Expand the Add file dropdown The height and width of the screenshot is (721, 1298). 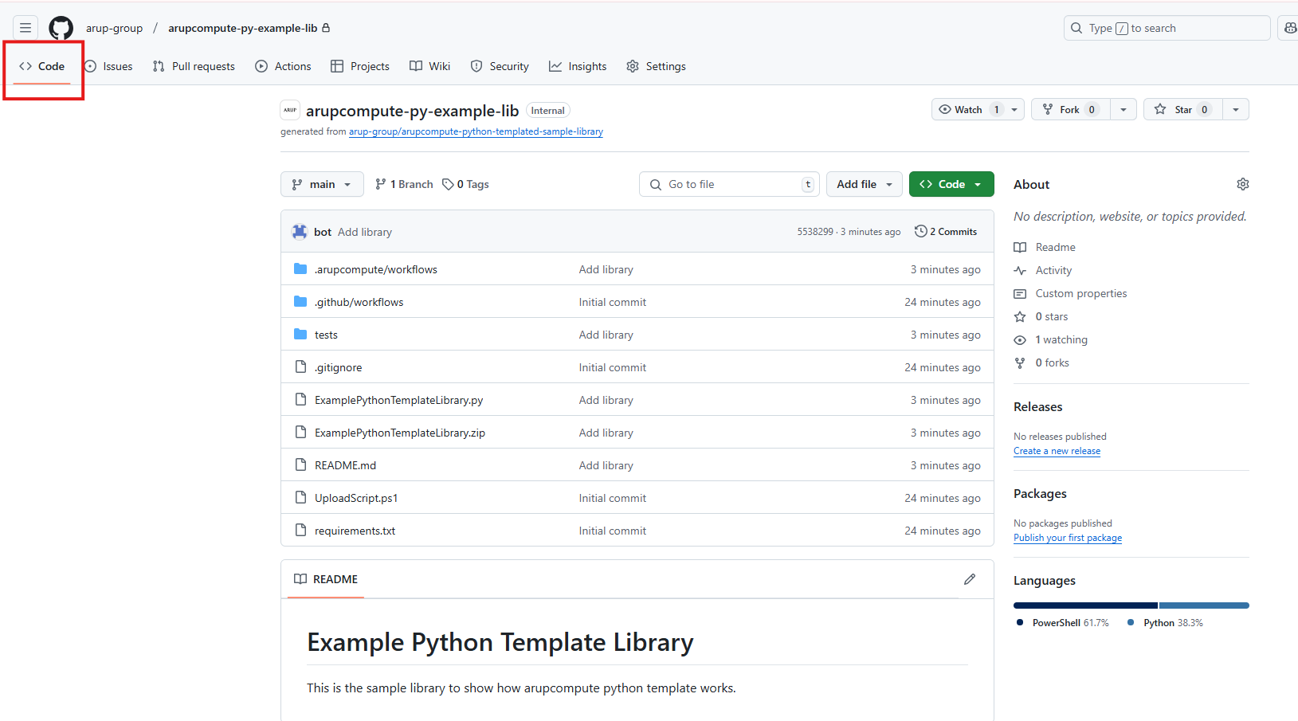click(x=865, y=184)
